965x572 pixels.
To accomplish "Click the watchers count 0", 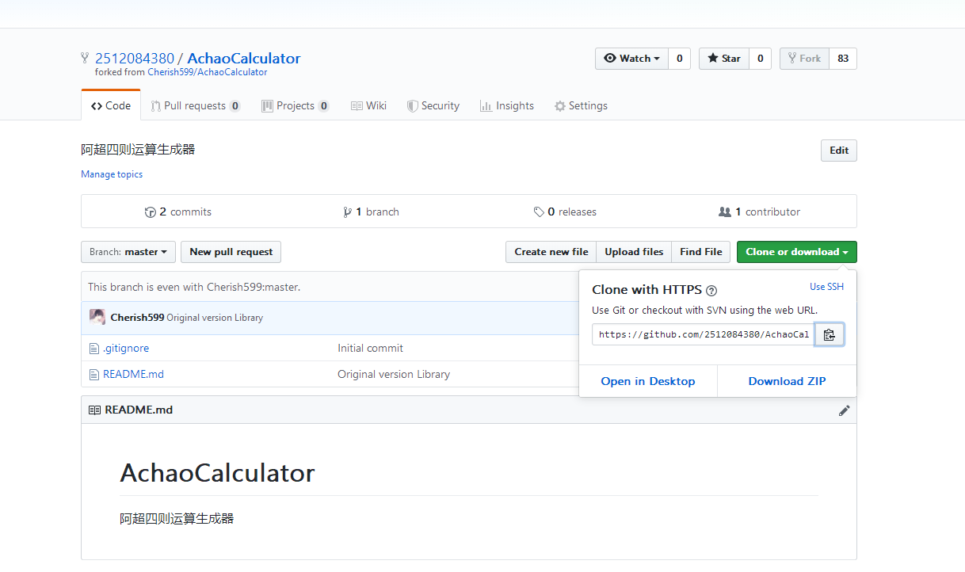I will coord(680,59).
